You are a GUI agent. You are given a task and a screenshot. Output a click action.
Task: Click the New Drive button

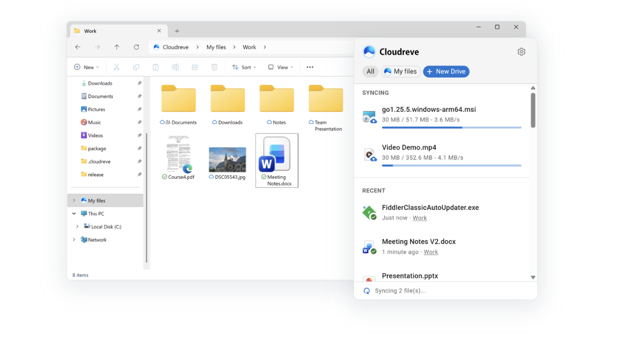pyautogui.click(x=446, y=71)
